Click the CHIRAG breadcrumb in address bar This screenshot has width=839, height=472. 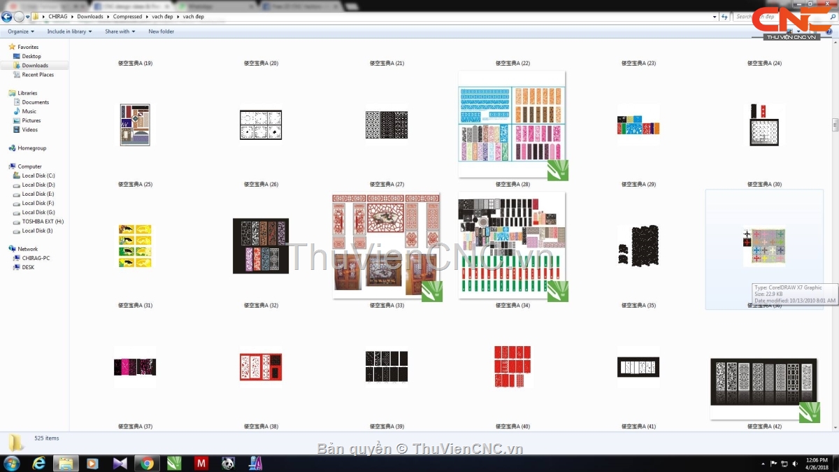click(58, 17)
